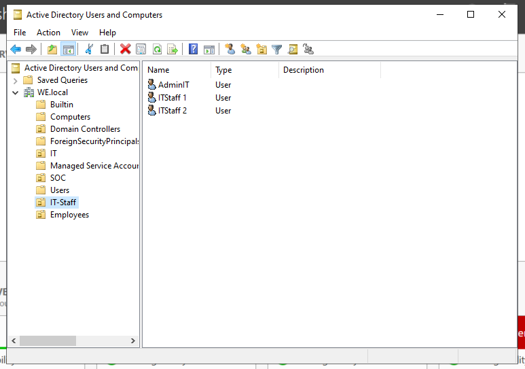Select the IT organizational unit
525x369 pixels.
pos(54,154)
